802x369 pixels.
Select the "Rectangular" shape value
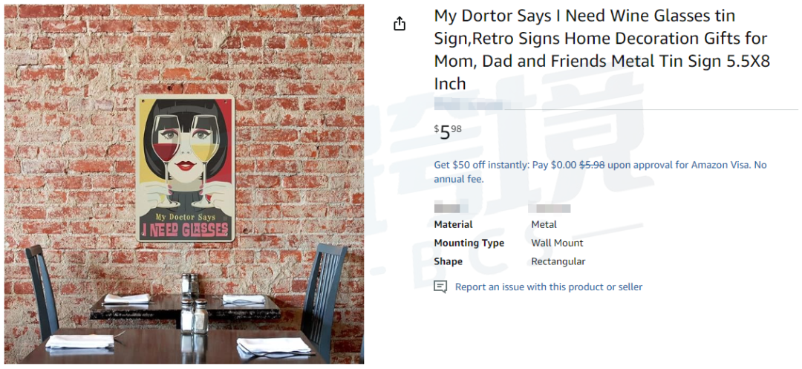pyautogui.click(x=558, y=261)
